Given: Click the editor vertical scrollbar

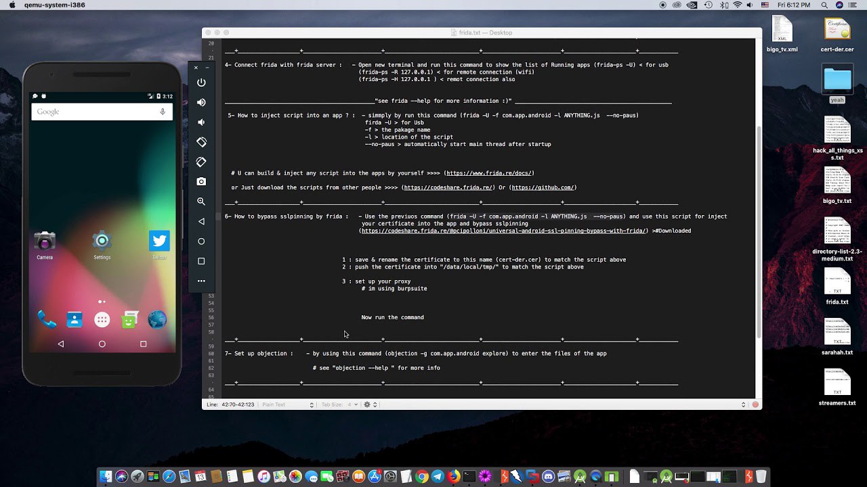Looking at the screenshot, I should (759, 233).
